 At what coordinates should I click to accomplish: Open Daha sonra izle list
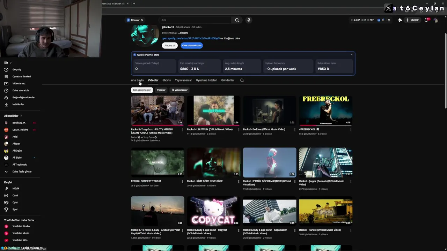pyautogui.click(x=21, y=90)
